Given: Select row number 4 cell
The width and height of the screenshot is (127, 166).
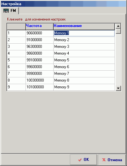Looking at the screenshot, I should coord(16,54).
